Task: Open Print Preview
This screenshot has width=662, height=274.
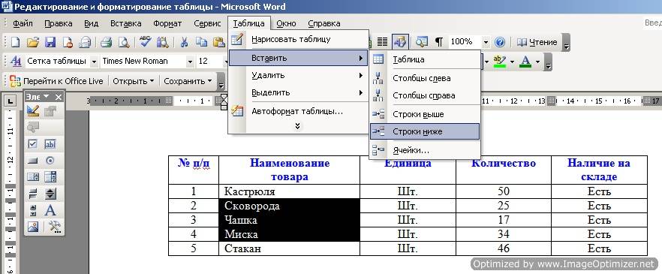Action: click(124, 42)
